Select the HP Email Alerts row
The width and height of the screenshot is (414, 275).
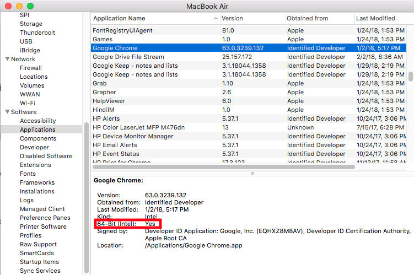tap(249, 145)
